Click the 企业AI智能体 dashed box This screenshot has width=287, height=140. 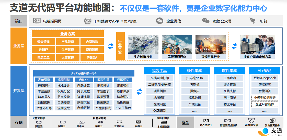tap(265, 104)
